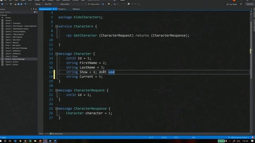Start debugging with DemoClient run button
Image resolution: width=255 pixels, height=143 pixels.
pos(94,4)
